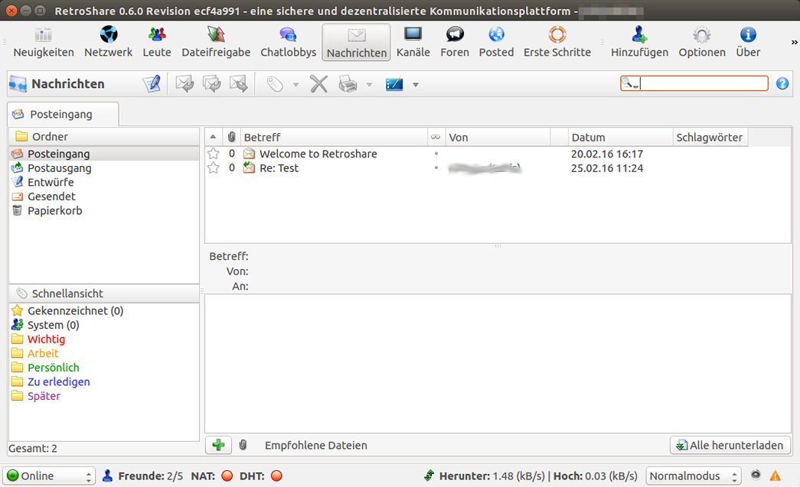The width and height of the screenshot is (800, 487).
Task: Click the Ordner section header
Action: (x=103, y=137)
